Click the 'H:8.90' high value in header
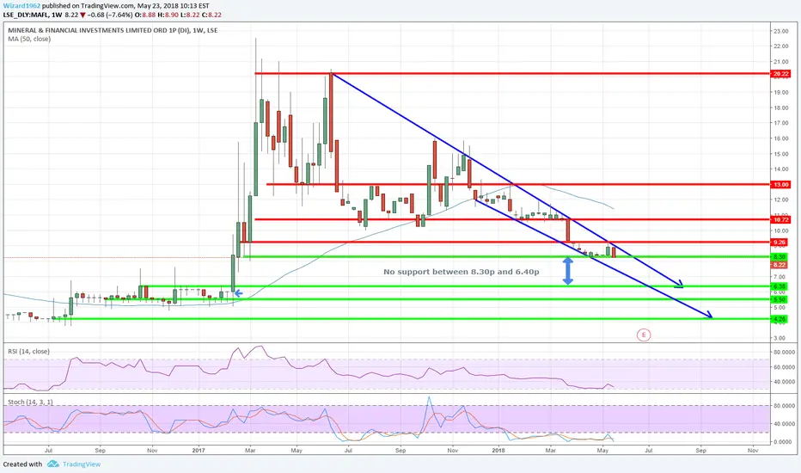This screenshot has width=801, height=473. 168,15
